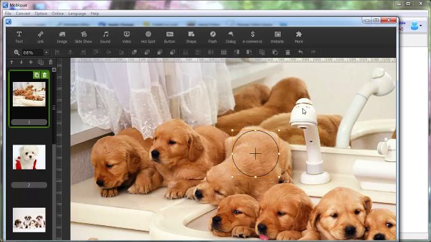Image resolution: width=431 pixels, height=242 pixels.
Task: Click the page 1 number label
Action: (29, 122)
